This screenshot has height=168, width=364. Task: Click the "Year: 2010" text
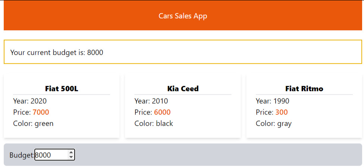pyautogui.click(x=151, y=101)
